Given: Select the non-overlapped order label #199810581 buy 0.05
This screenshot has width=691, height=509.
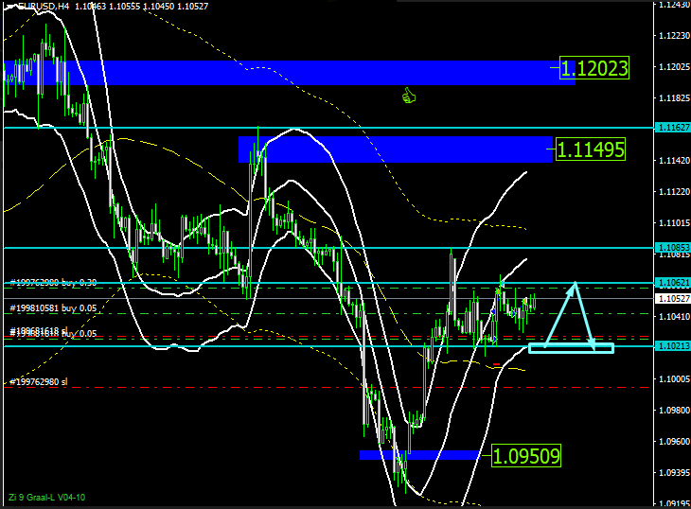Looking at the screenshot, I should [x=53, y=308].
